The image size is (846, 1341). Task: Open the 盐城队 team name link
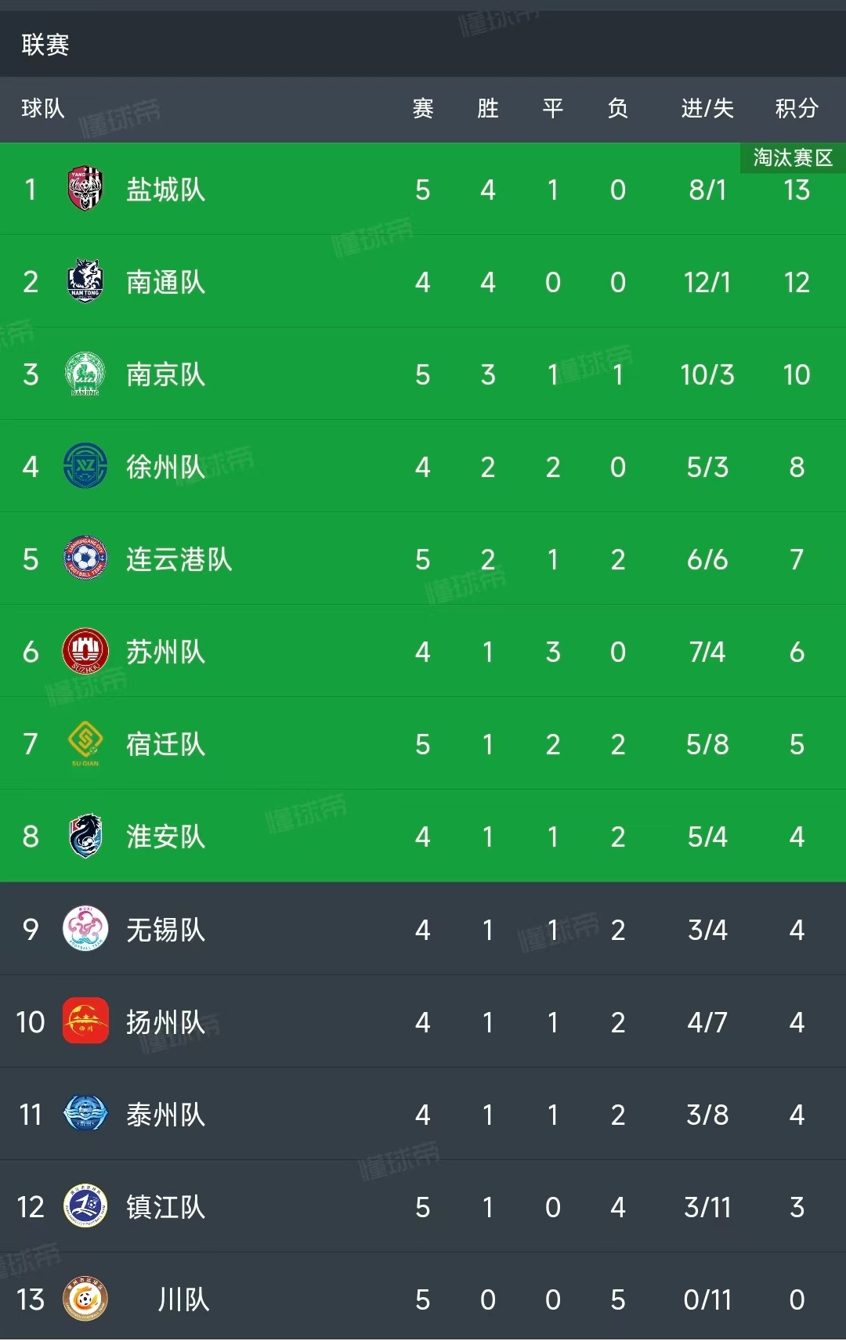(x=166, y=190)
